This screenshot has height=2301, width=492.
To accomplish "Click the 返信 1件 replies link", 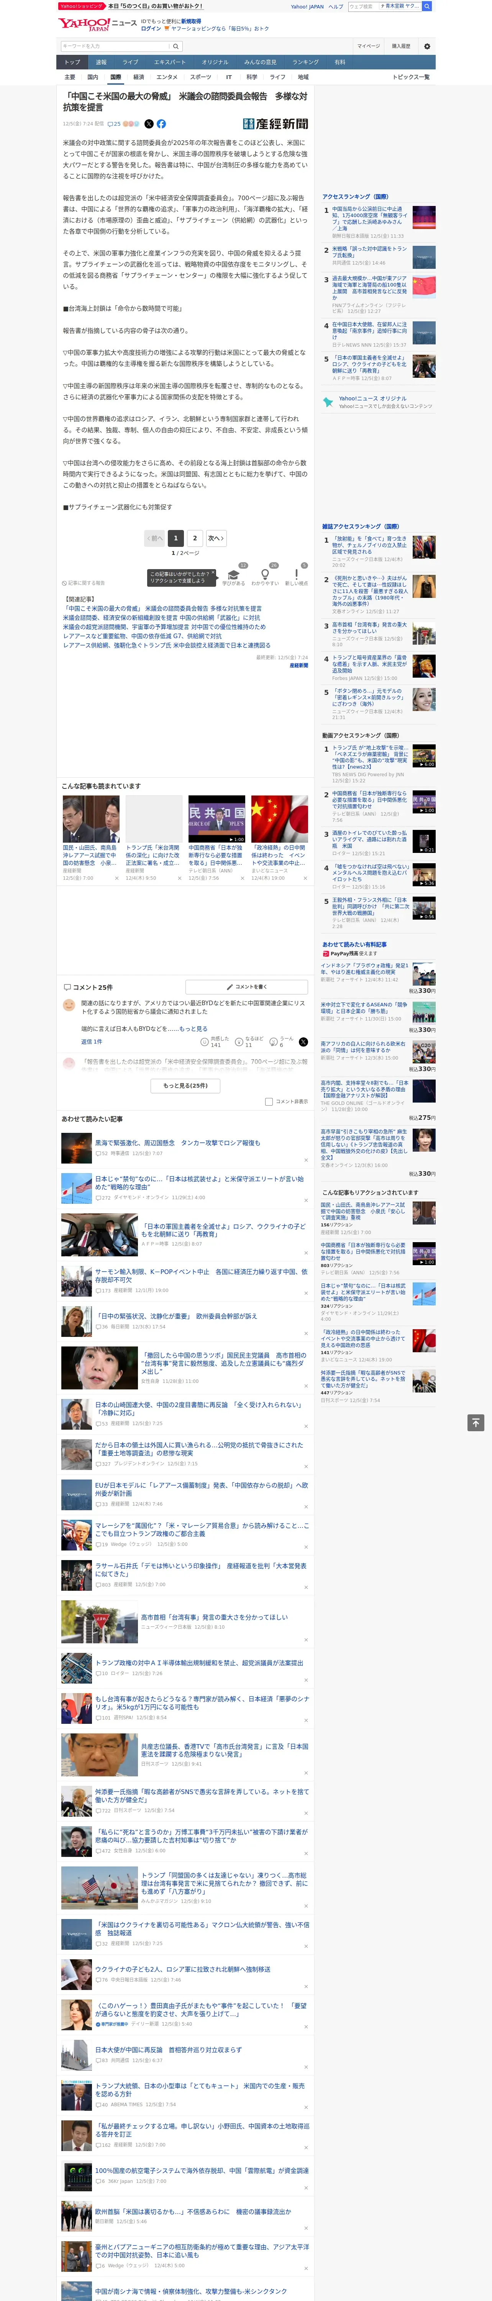I will [x=91, y=1042].
